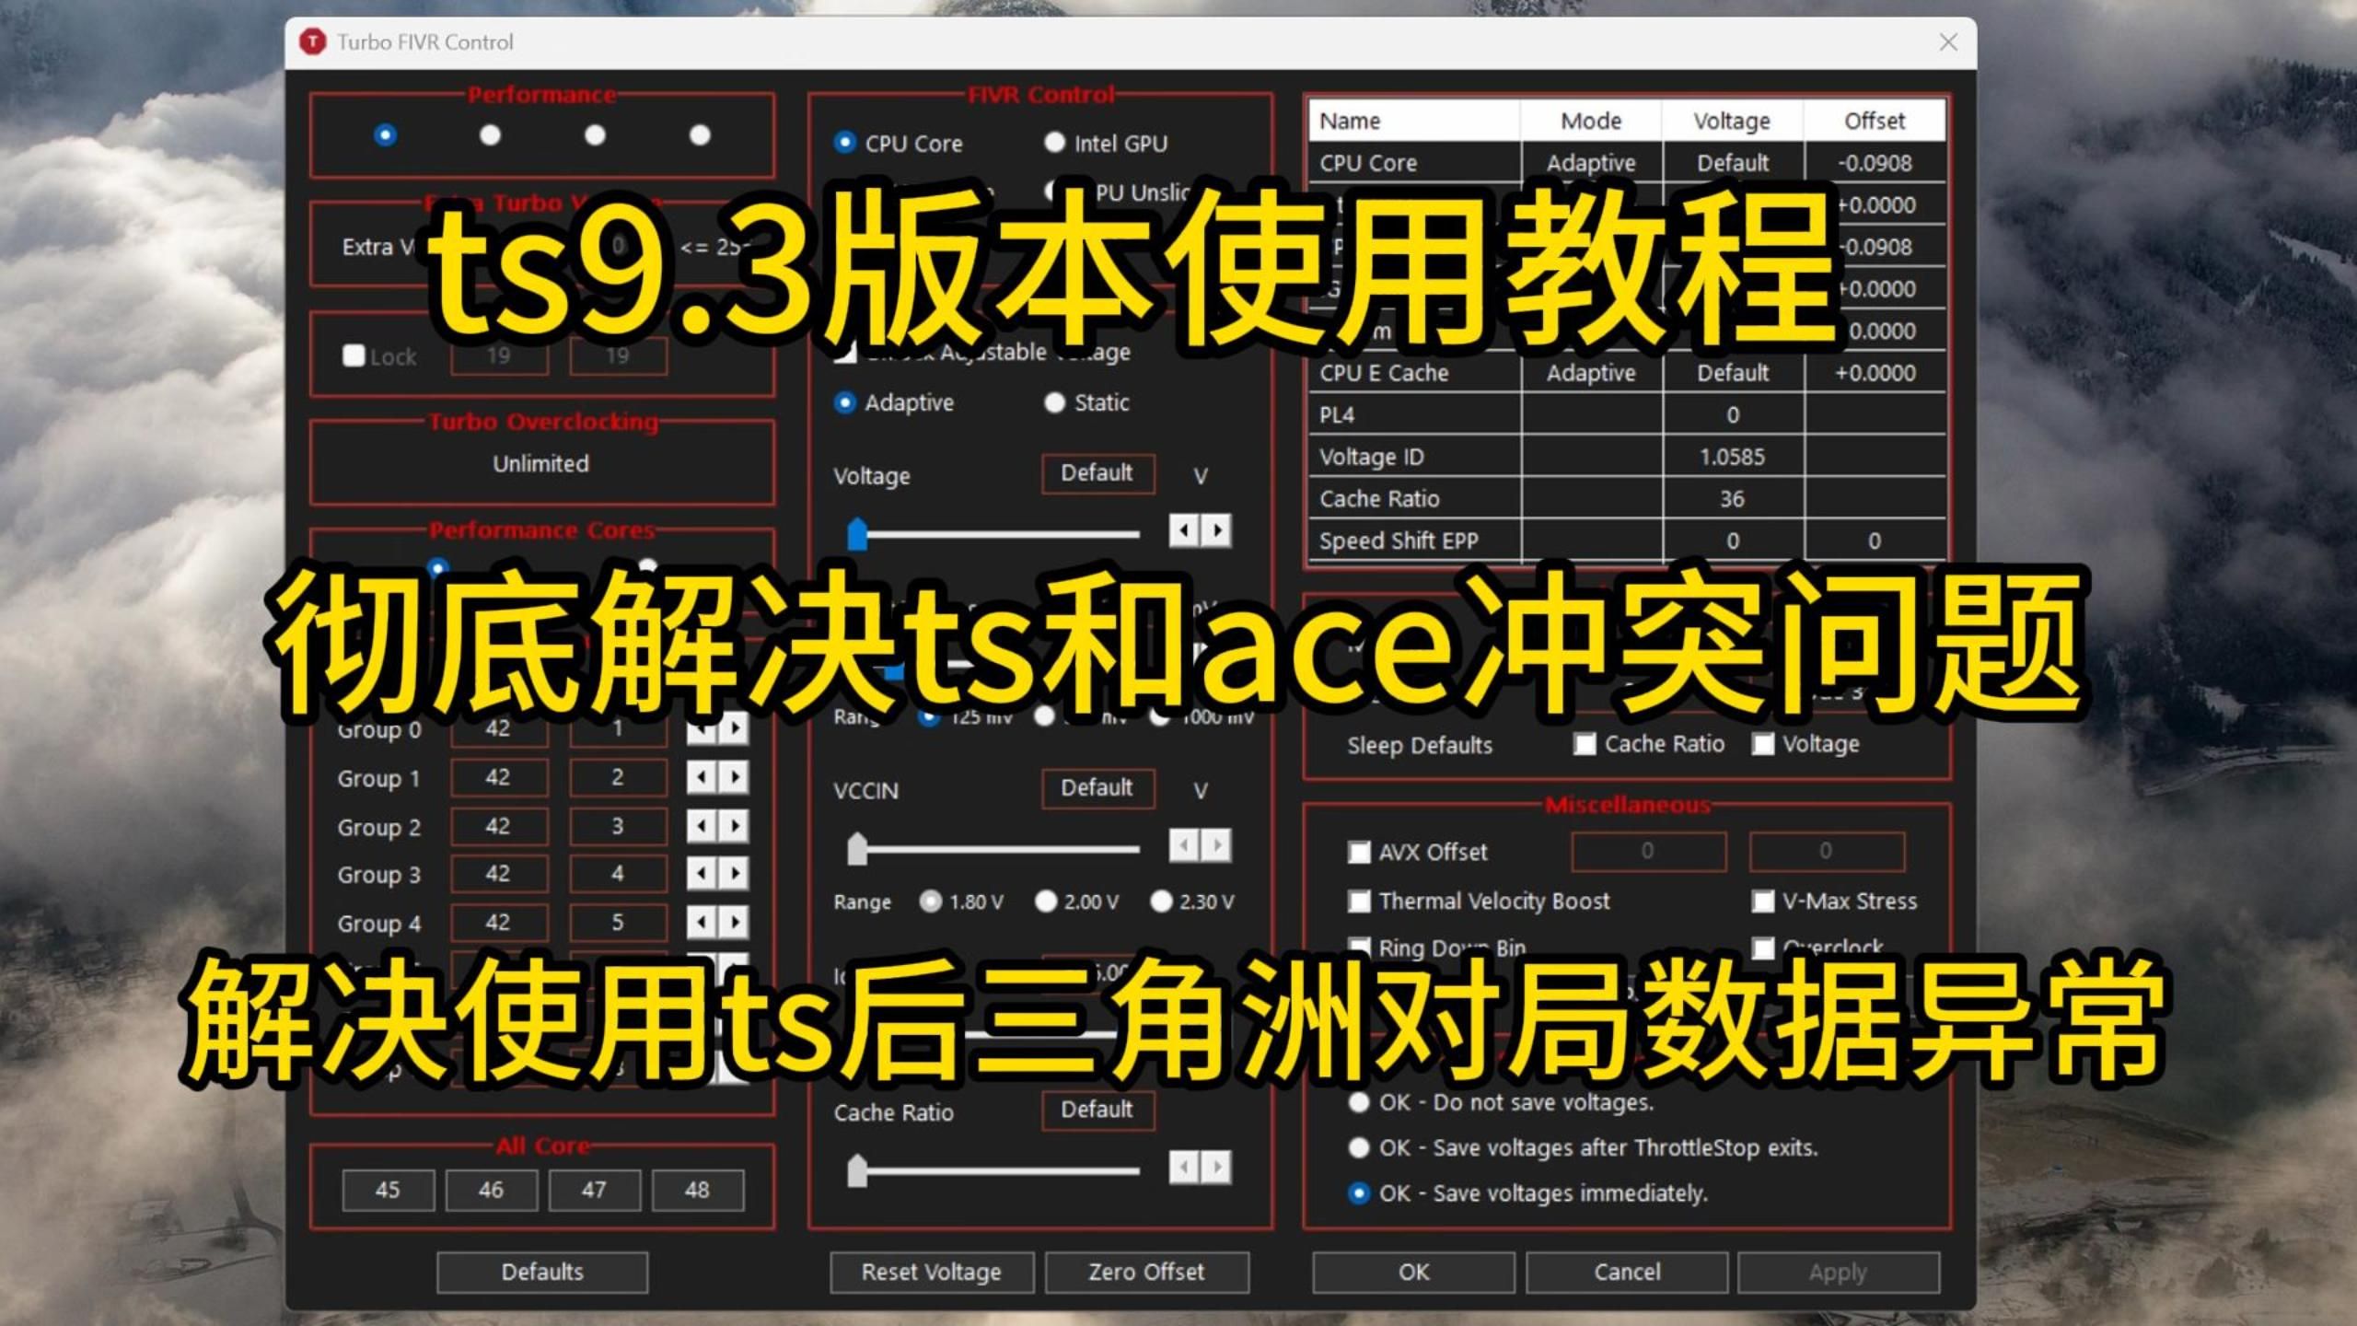Click the VCCIN left arrow button
The width and height of the screenshot is (2357, 1326).
(1184, 844)
